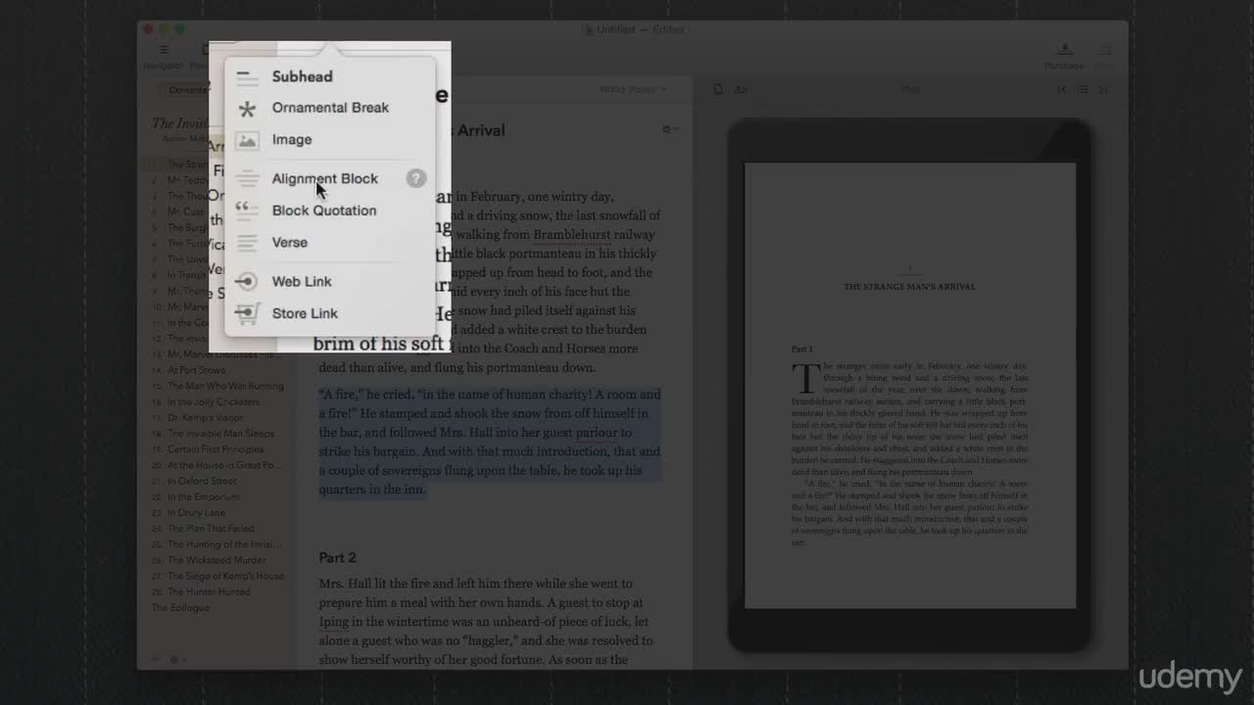Select chapter The Plan That Failed
Viewport: 1254px width, 705px height.
pos(211,529)
